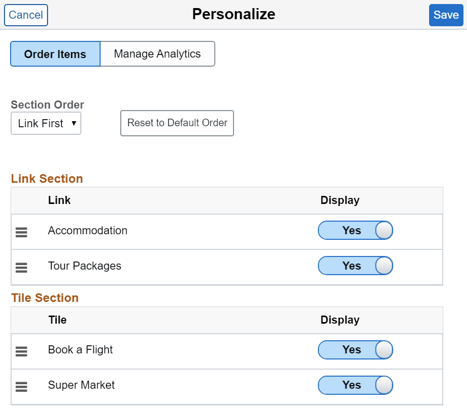Select the Order Items tab
This screenshot has width=467, height=414.
[55, 54]
